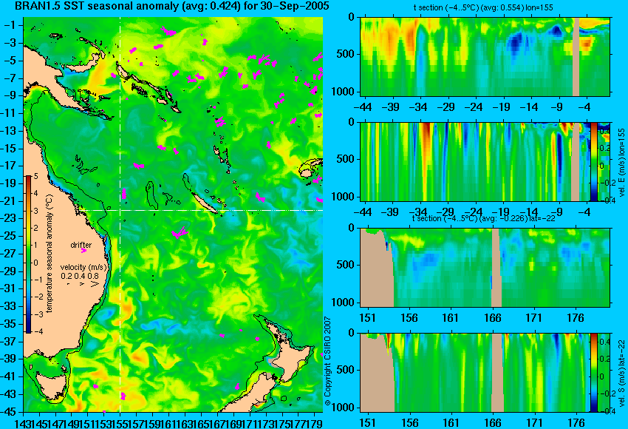
Task: Click the vertical dashed section line at longitude 155
Action: (x=120, y=214)
